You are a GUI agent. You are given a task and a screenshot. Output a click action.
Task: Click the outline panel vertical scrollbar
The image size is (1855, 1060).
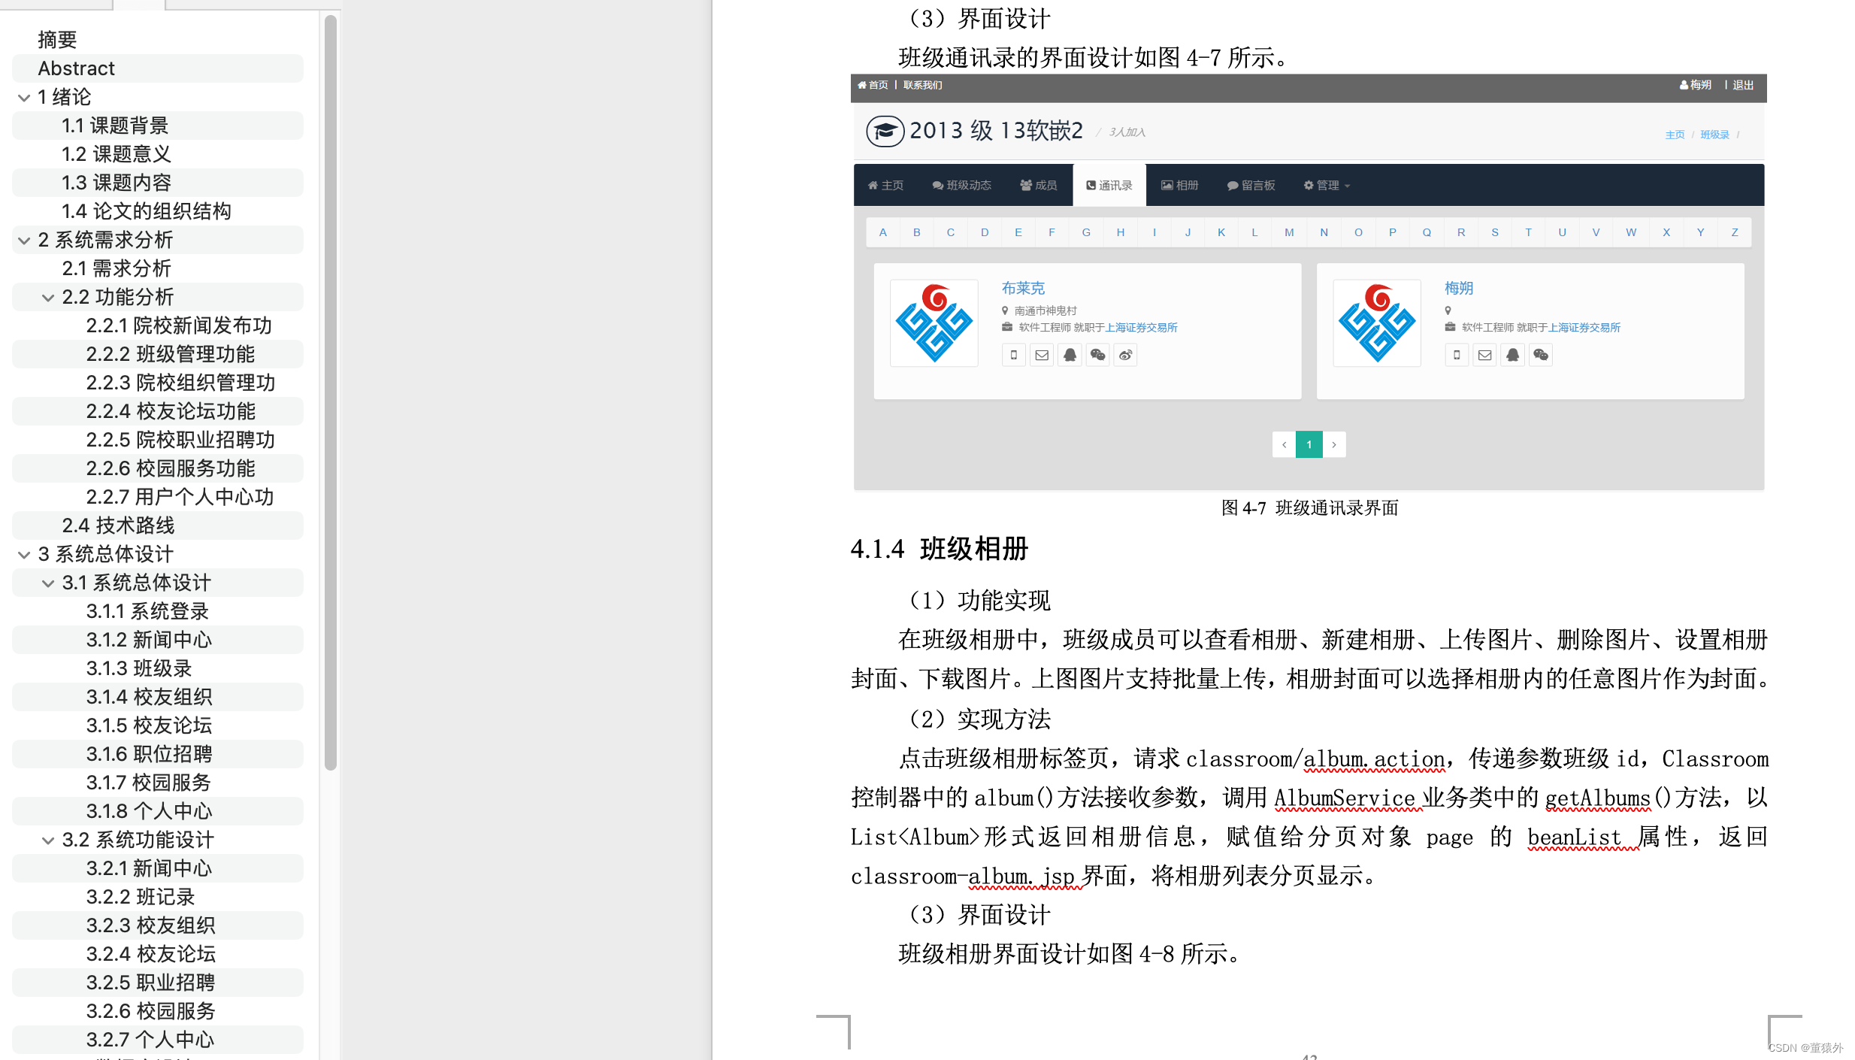point(331,392)
